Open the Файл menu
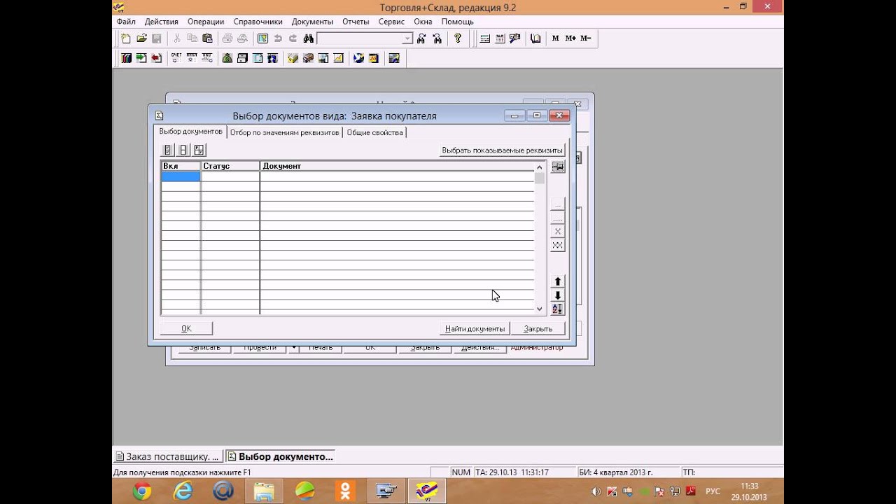896x504 pixels. tap(126, 22)
